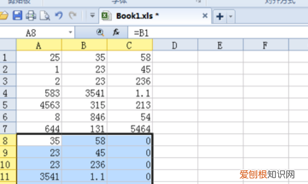Open the dropdown next to the plus button

pyautogui.click(x=230, y=16)
